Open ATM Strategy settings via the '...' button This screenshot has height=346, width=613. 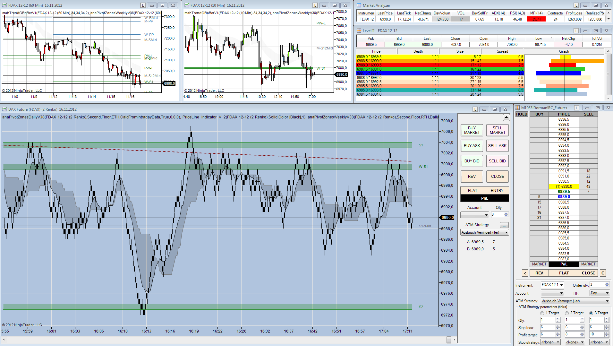(504, 225)
